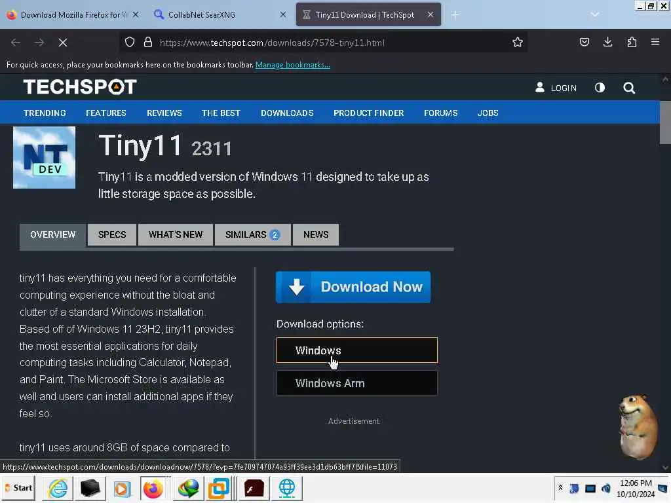Screen dimensions: 671x503
Task: Open the TechSpot search magnifier
Action: click(x=628, y=88)
